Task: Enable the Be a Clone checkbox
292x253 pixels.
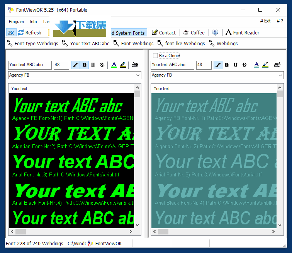Action: point(155,56)
